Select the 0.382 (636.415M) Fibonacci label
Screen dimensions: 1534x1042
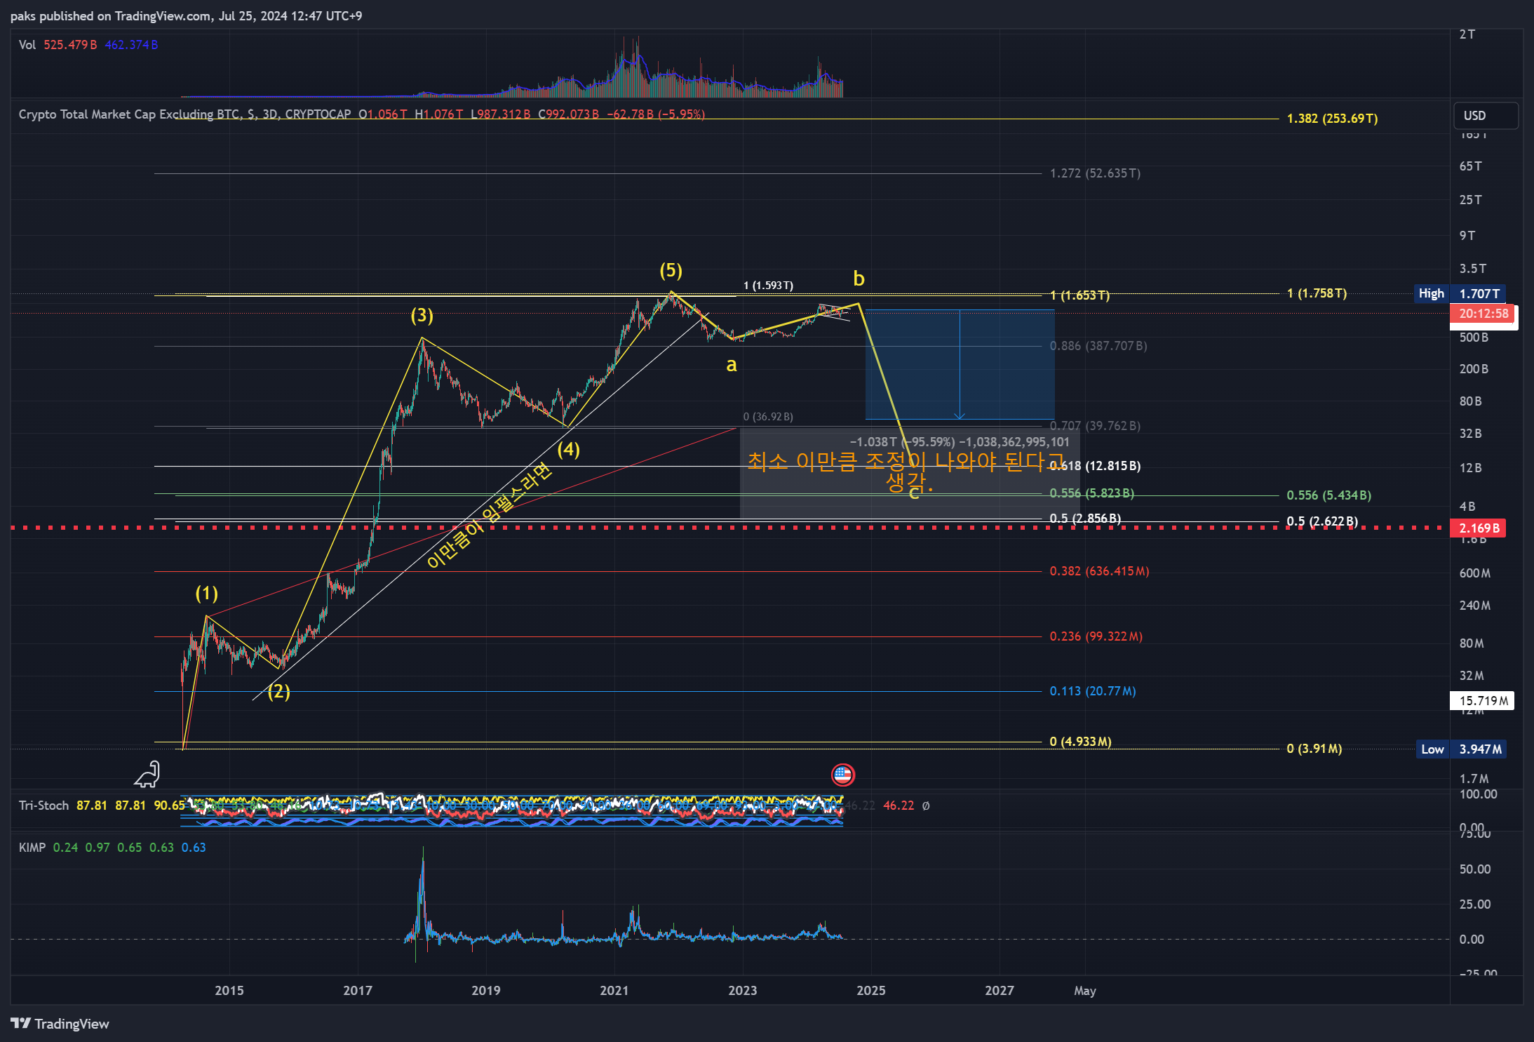pos(1099,571)
